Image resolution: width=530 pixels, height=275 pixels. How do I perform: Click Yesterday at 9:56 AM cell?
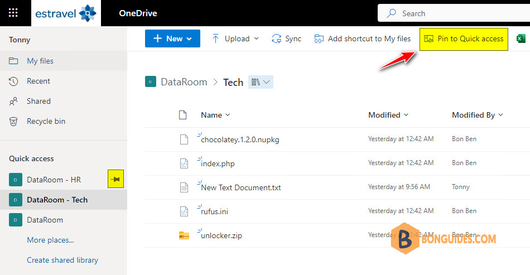tap(399, 187)
